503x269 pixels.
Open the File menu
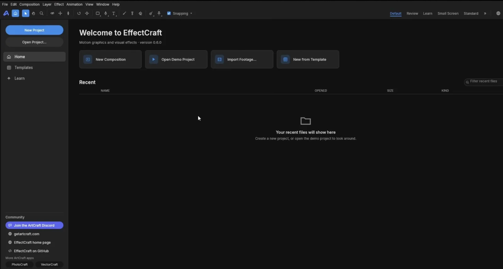point(5,4)
